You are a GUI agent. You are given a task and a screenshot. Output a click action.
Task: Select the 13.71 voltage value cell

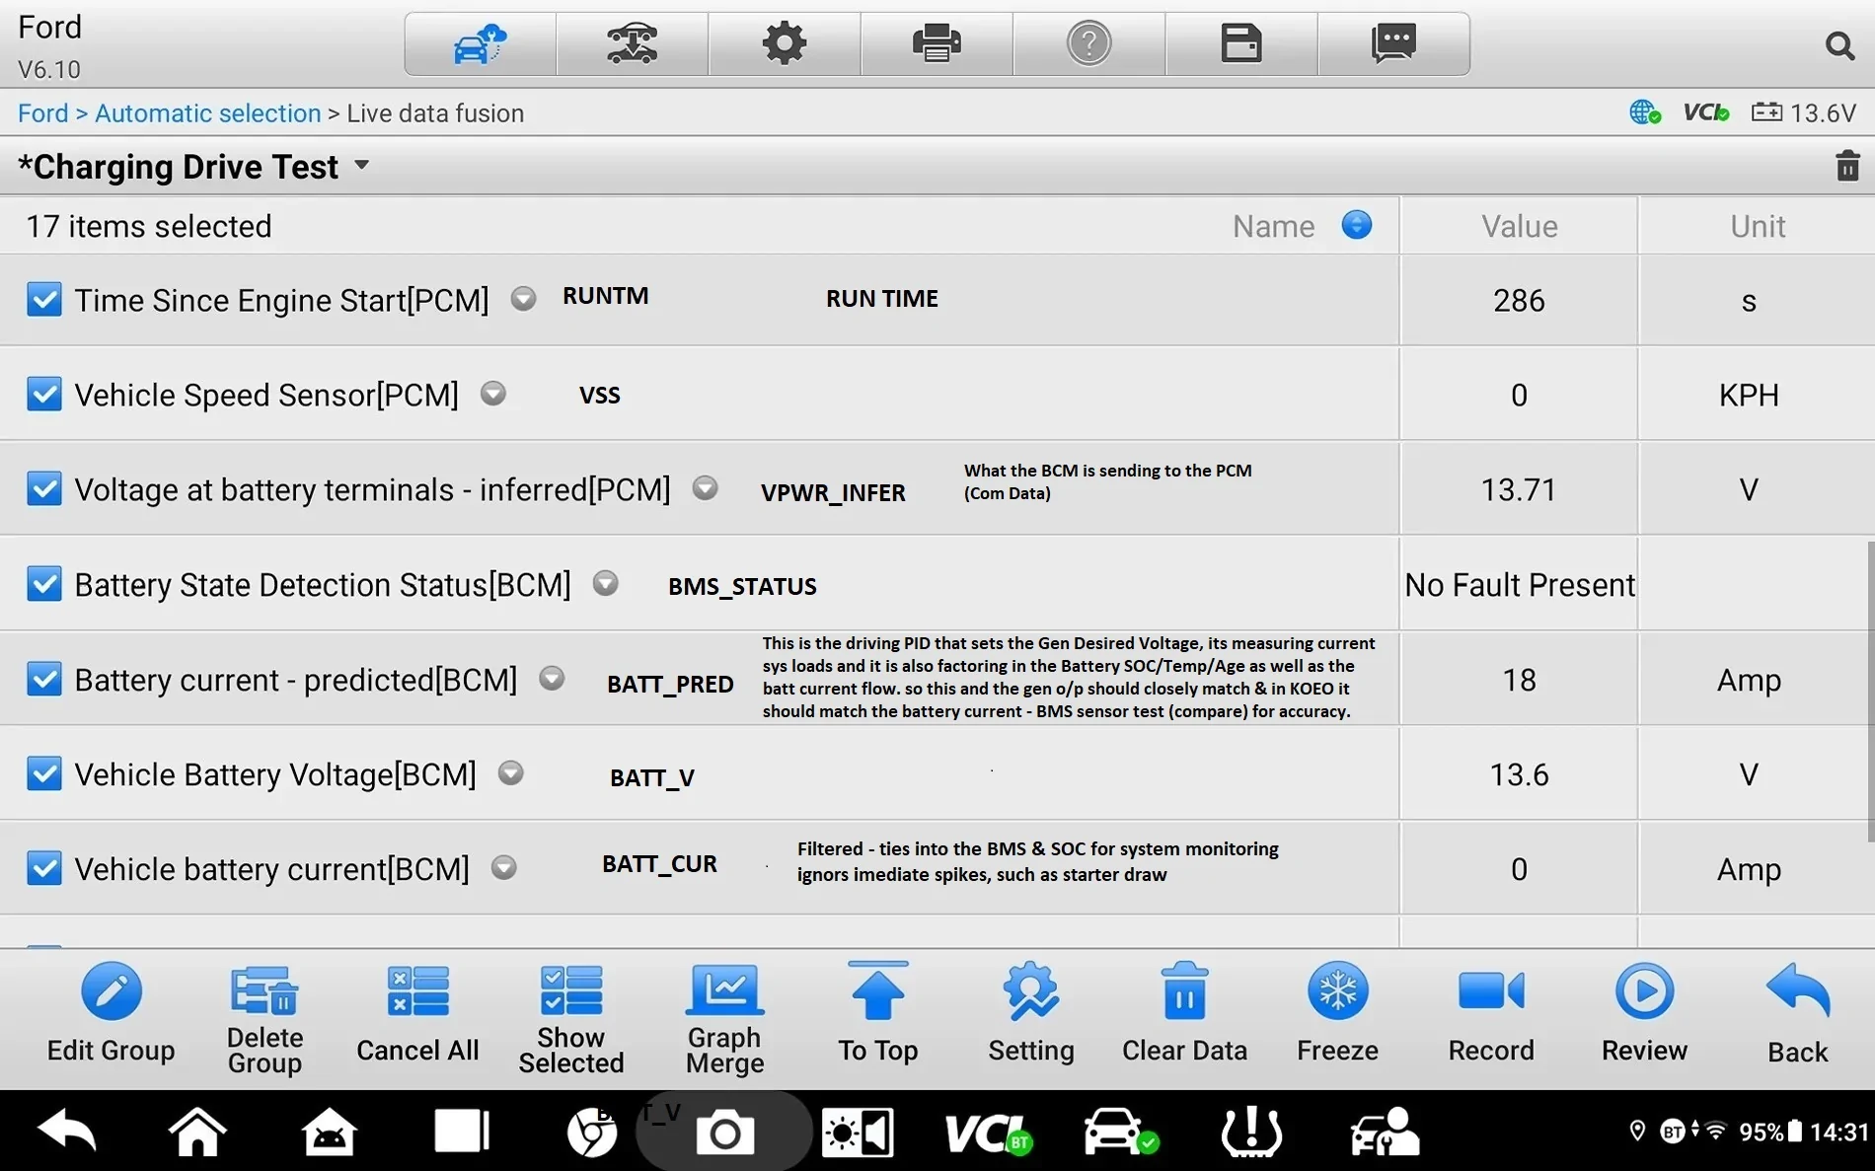[x=1519, y=489]
